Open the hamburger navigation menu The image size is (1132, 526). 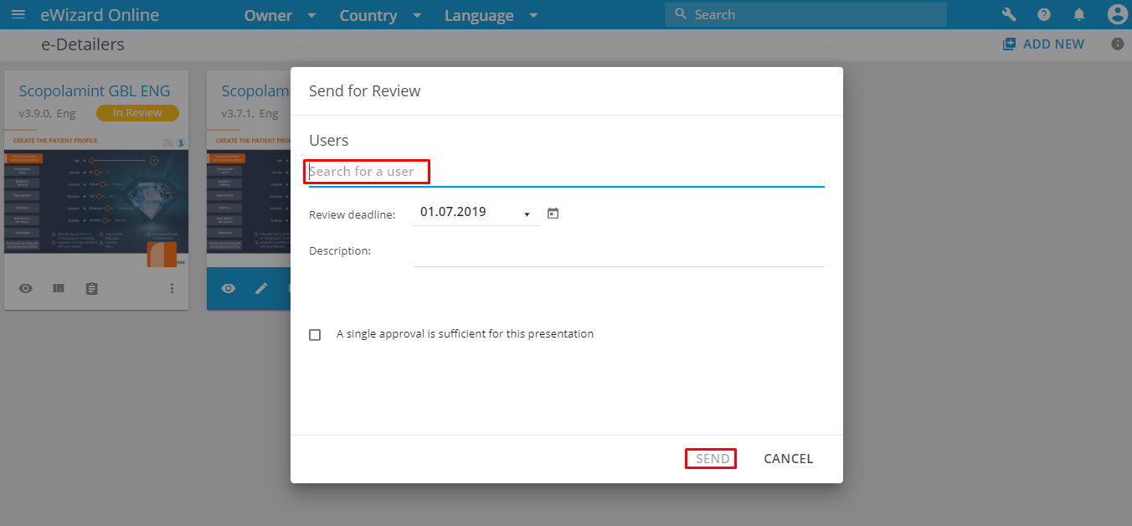(x=18, y=15)
